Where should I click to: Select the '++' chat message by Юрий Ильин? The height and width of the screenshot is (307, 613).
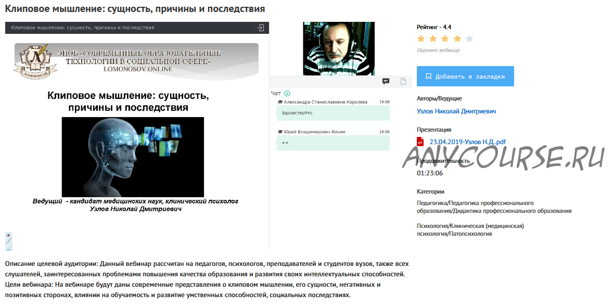click(333, 143)
